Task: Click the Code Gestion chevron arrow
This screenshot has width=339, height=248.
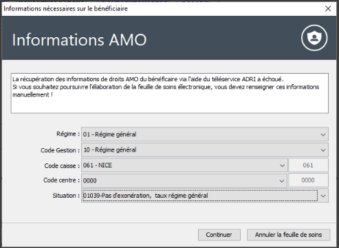Action: point(323,150)
